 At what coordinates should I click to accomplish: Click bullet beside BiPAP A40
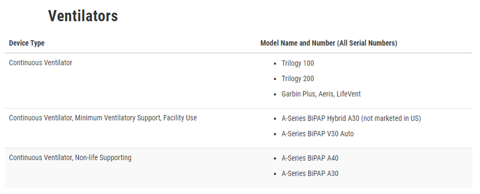coord(275,159)
